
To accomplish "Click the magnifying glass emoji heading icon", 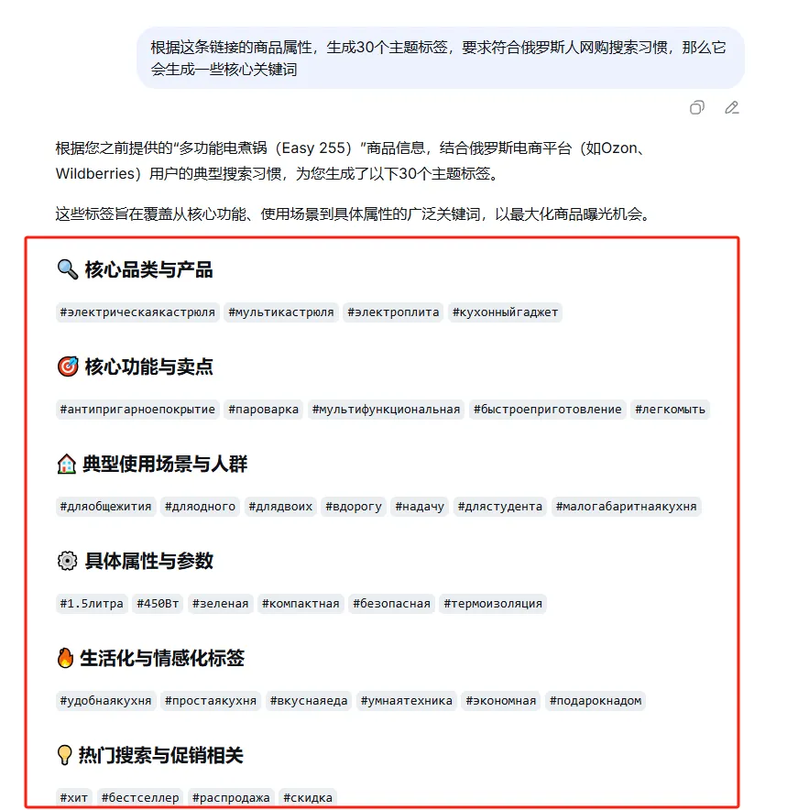I will click(x=67, y=269).
